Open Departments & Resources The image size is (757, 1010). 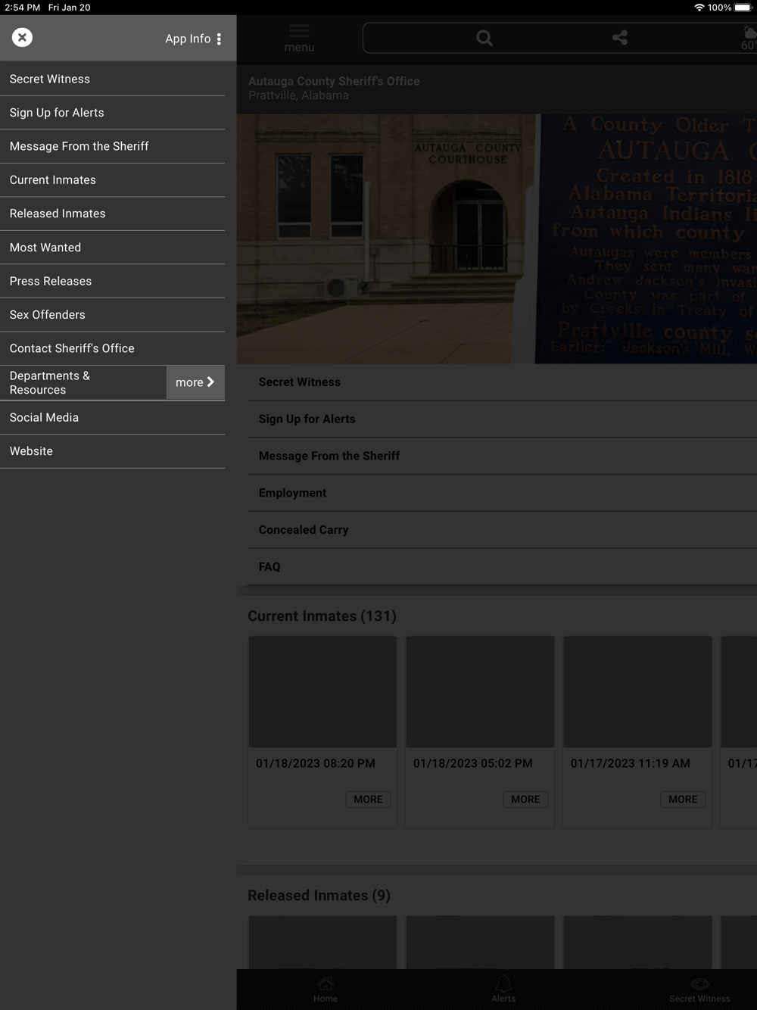point(83,382)
